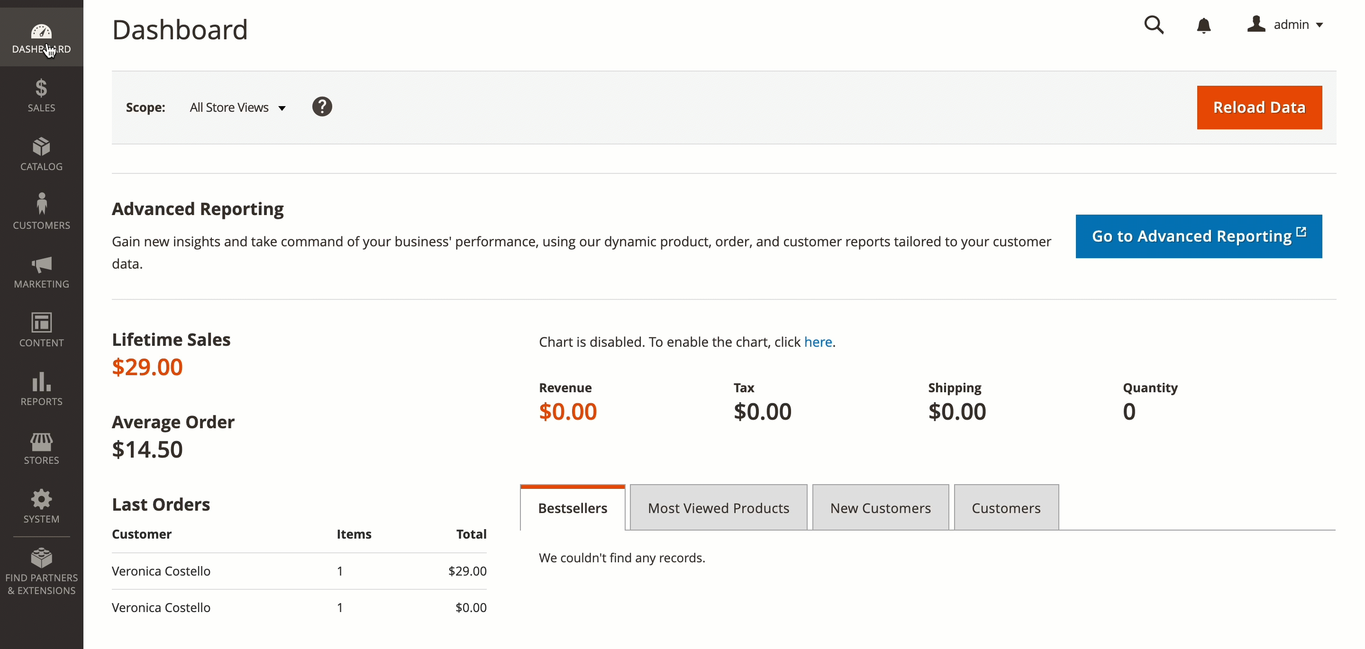The width and height of the screenshot is (1365, 649).
Task: Click the Dashboard page title
Action: tap(180, 30)
